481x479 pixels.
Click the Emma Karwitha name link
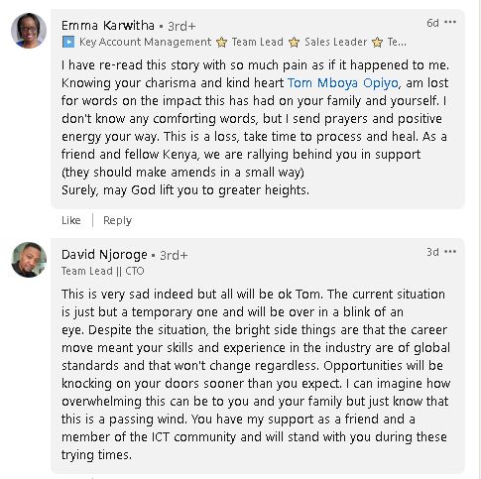click(108, 26)
